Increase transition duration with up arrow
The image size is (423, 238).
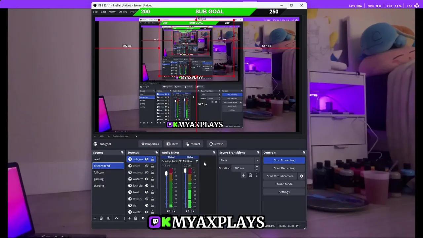point(257,167)
